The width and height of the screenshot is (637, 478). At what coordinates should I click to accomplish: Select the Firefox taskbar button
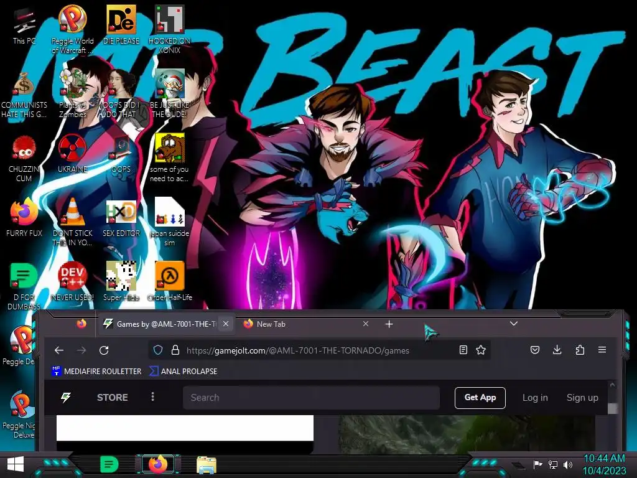tap(158, 464)
